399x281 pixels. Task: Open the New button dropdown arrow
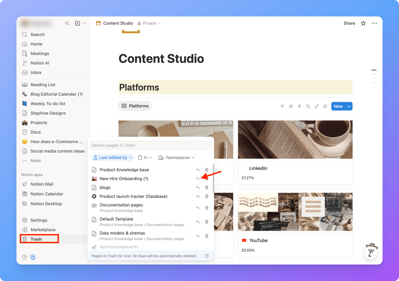(x=349, y=106)
